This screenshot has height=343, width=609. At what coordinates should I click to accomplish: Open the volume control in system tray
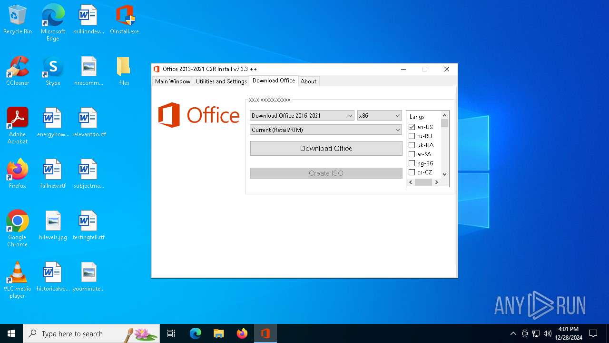[548, 333]
